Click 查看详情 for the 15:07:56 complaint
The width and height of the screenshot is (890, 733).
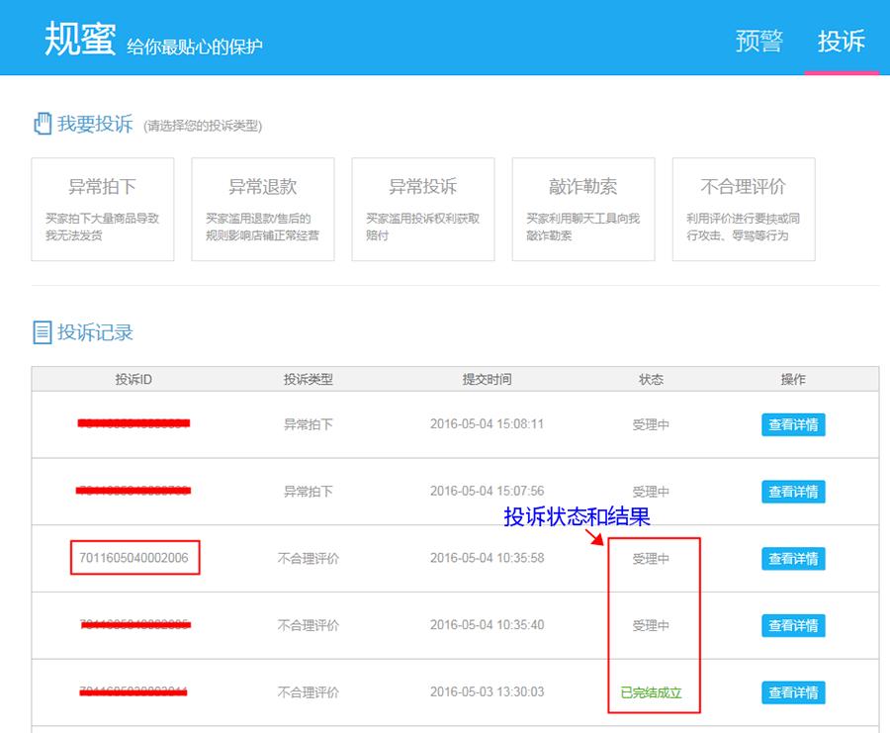click(x=793, y=492)
